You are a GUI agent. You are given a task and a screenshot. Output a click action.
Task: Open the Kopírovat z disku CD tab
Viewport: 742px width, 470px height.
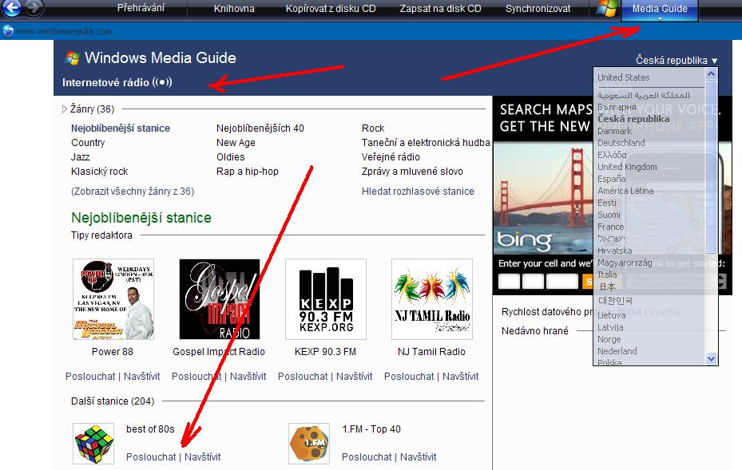(331, 9)
